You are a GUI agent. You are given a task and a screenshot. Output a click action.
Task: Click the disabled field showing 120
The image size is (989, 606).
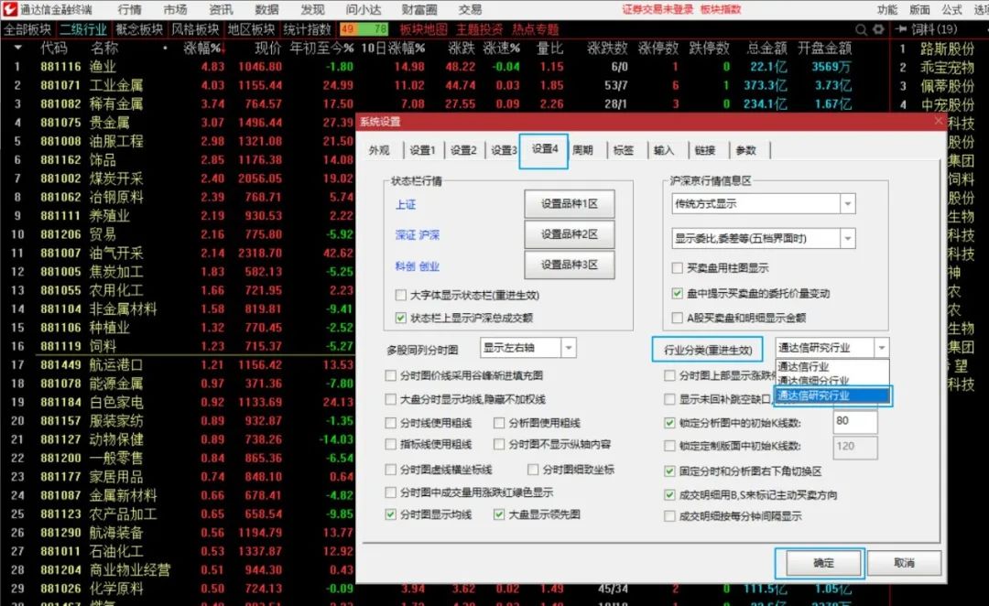[854, 447]
